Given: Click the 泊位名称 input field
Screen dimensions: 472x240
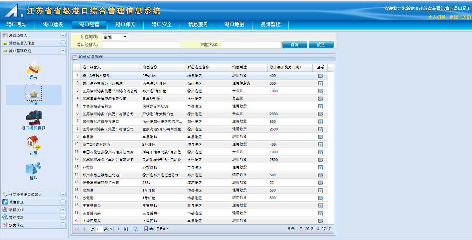Looking at the screenshot, I should 251,45.
